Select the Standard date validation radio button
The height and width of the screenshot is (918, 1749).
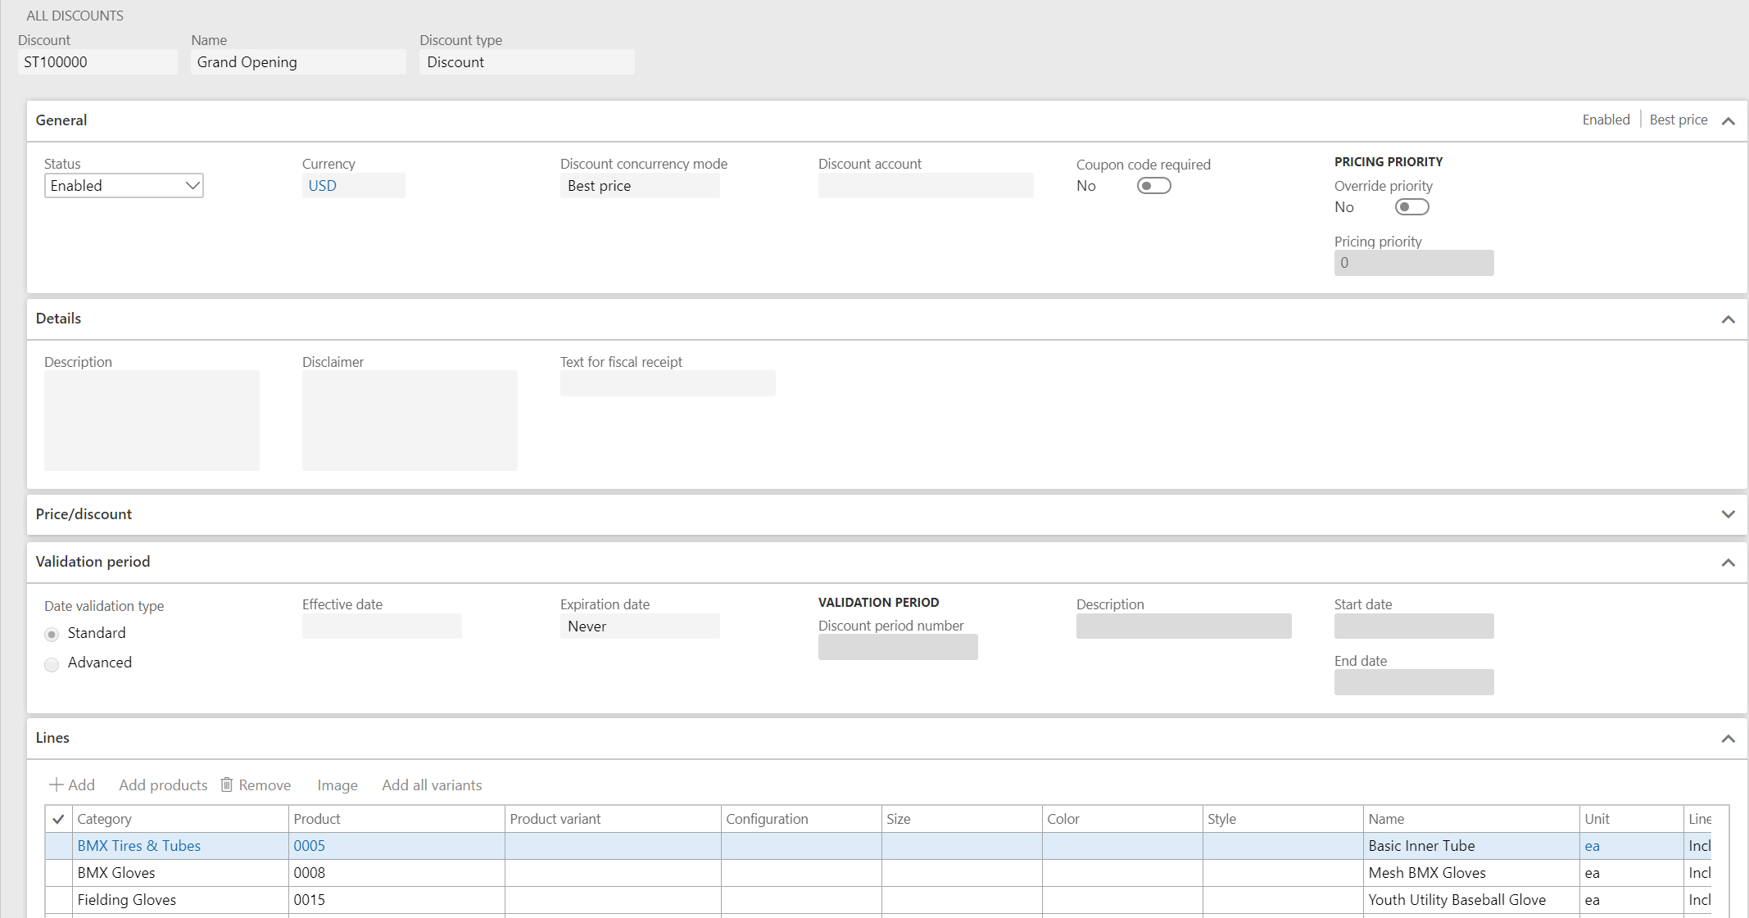click(x=52, y=634)
